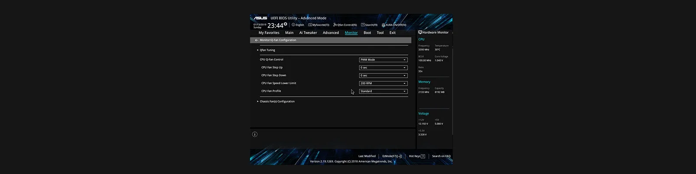This screenshot has height=174, width=696.
Task: Click the MyFavorite(F3) folder icon
Action: [310, 25]
